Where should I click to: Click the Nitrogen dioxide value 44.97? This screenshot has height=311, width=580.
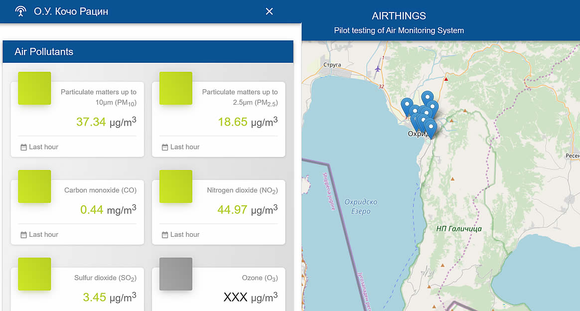232,210
